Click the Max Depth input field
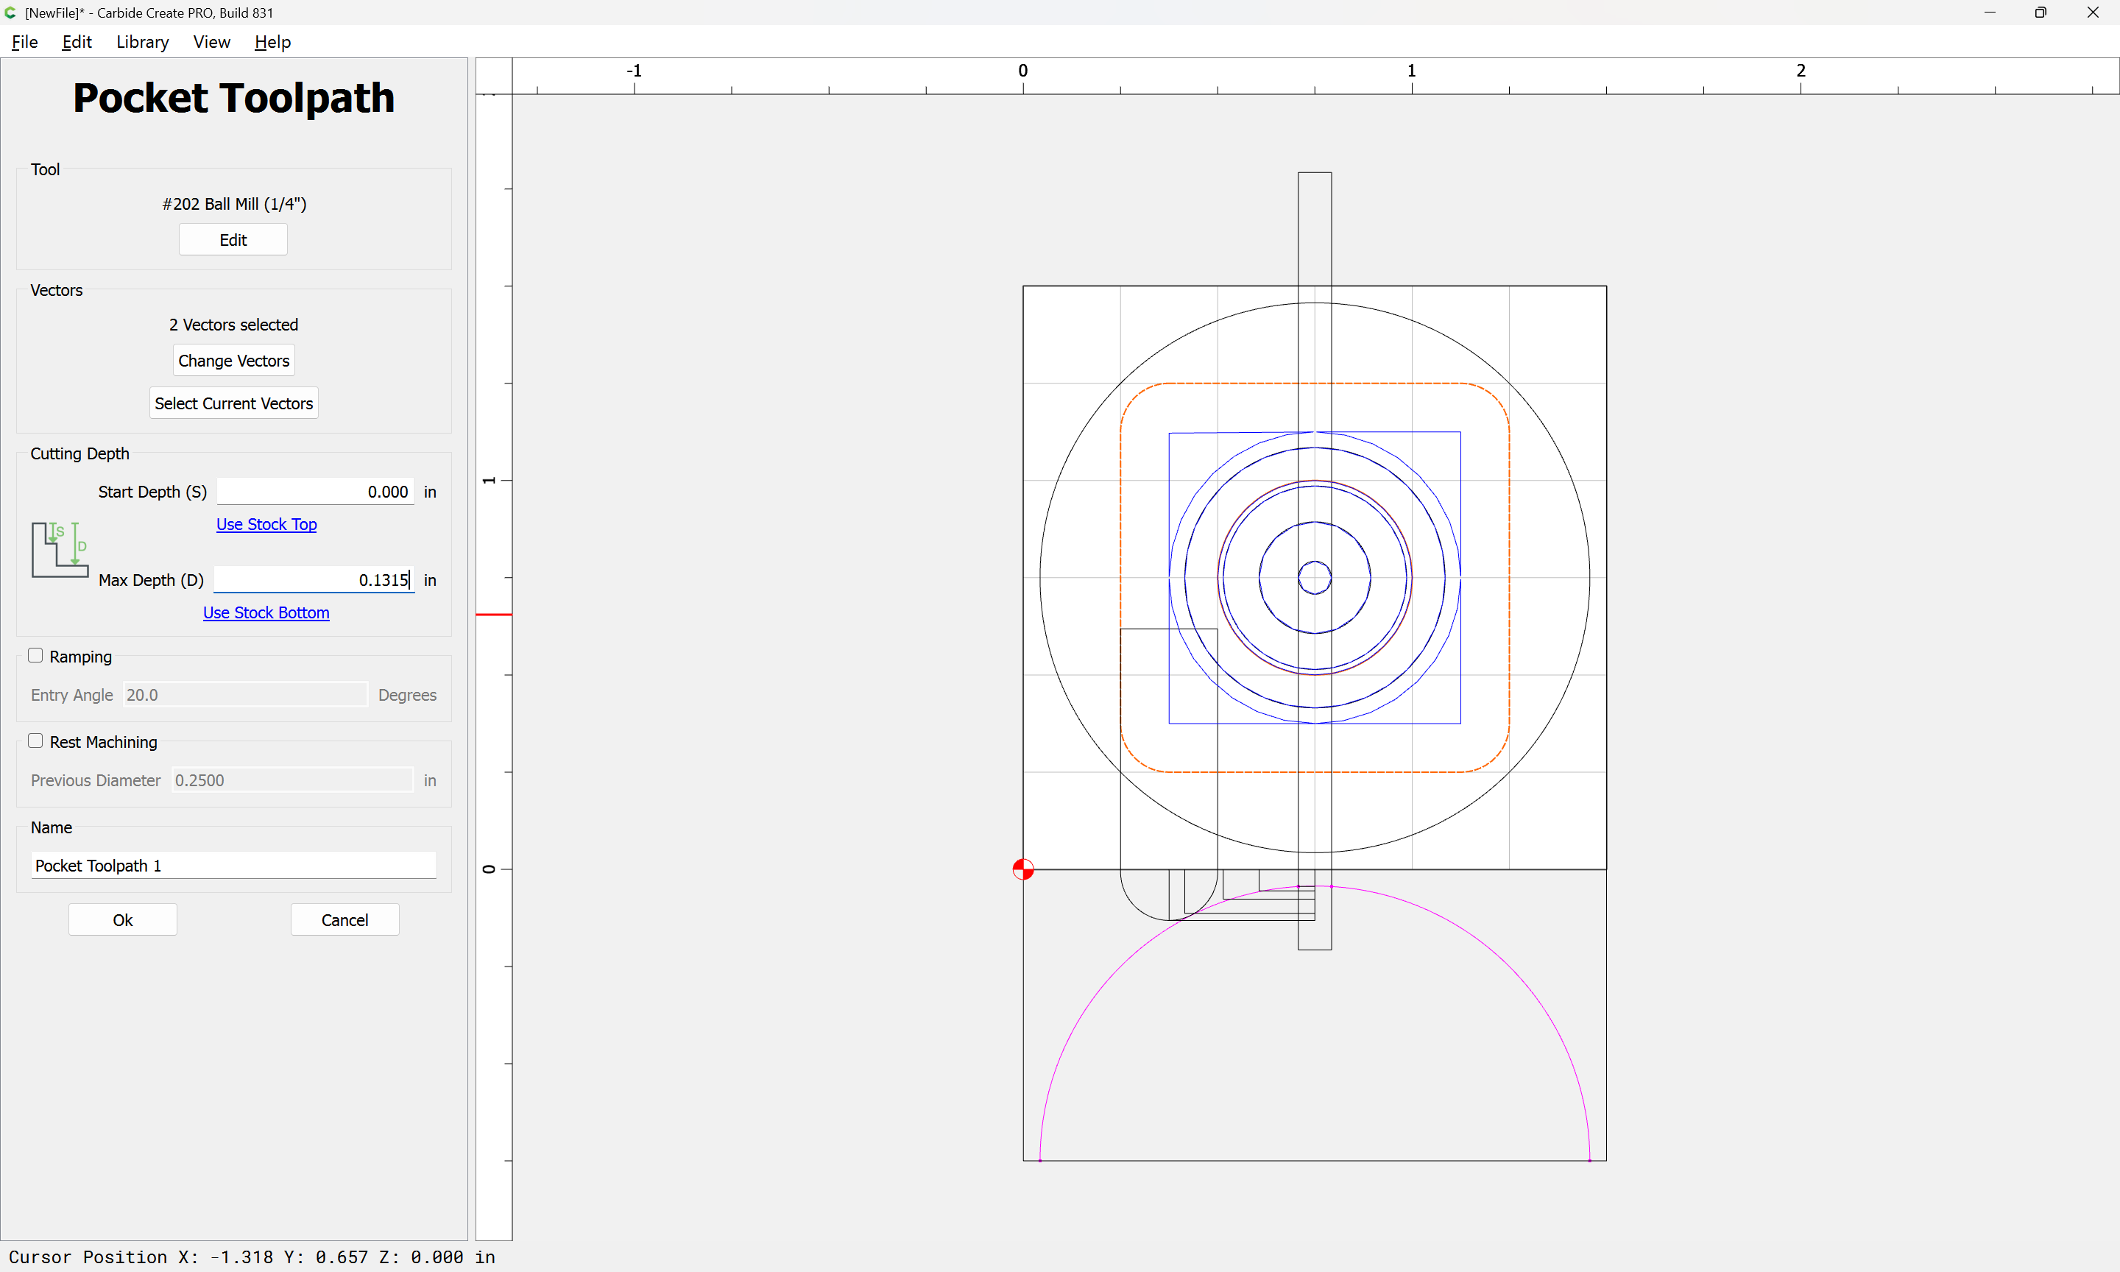Screen dimensions: 2120x1272 pos(314,579)
